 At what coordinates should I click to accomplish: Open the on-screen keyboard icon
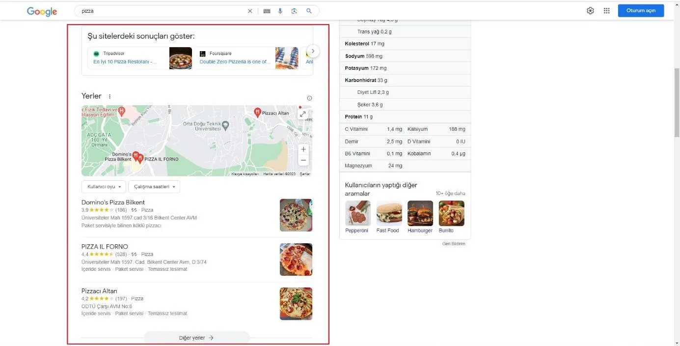pos(267,11)
